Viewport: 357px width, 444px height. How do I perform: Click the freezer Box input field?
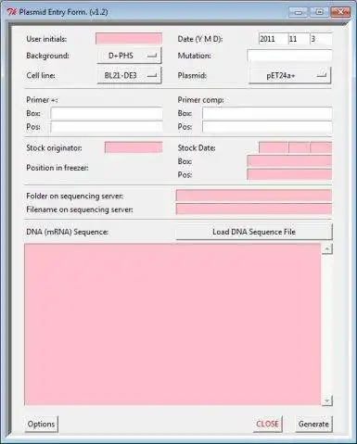point(289,161)
